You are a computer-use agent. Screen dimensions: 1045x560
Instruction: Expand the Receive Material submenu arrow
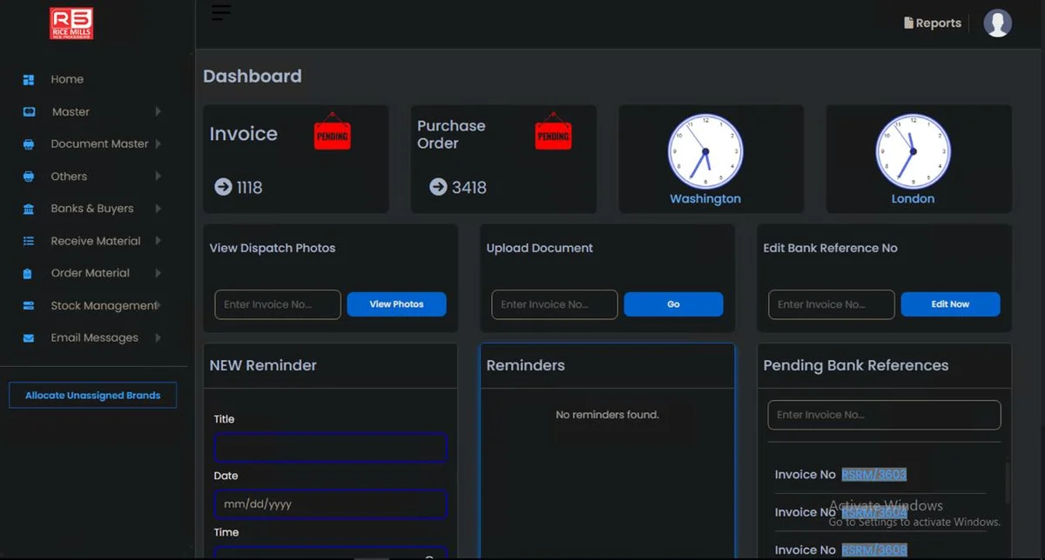(158, 241)
